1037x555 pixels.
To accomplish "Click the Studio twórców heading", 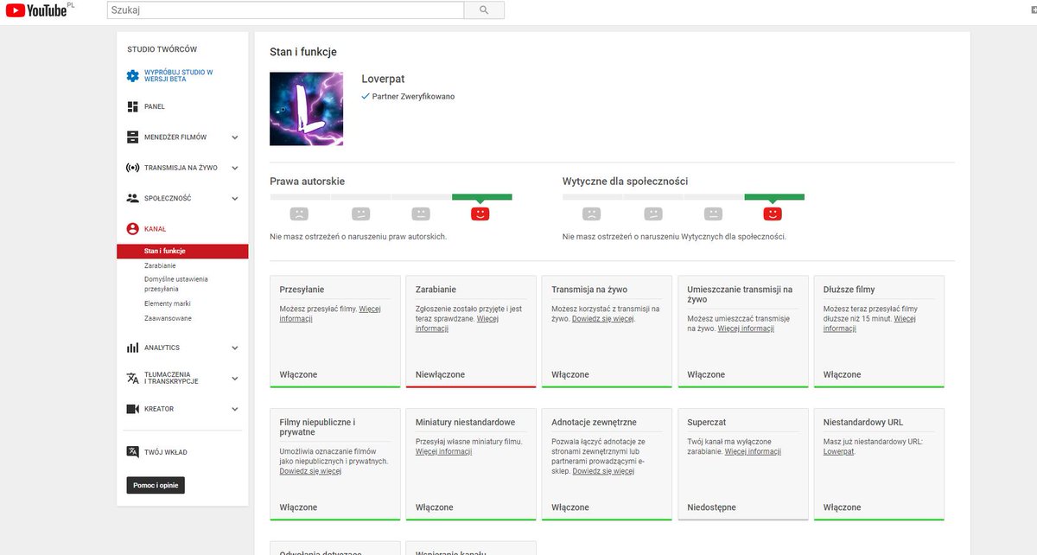I will click(162, 50).
